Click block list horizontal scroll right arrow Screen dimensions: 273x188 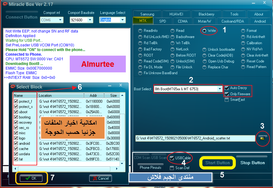tap(117, 169)
